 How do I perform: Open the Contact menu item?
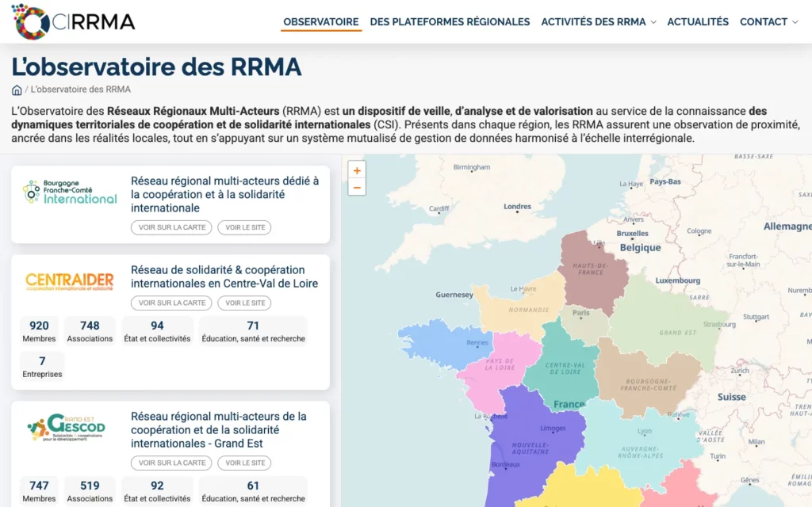[x=764, y=21]
